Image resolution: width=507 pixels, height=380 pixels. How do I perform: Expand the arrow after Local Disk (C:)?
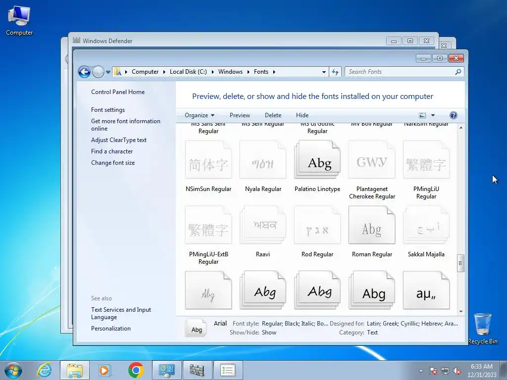pyautogui.click(x=212, y=72)
